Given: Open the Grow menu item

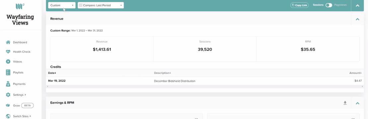Looking at the screenshot, I should (x=17, y=106).
